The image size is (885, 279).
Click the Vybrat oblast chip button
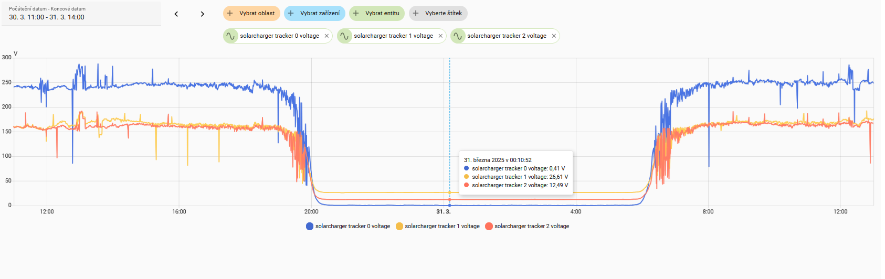point(251,14)
